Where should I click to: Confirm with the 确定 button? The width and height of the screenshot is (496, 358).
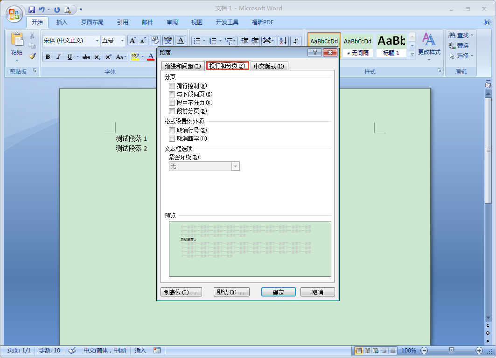278,291
